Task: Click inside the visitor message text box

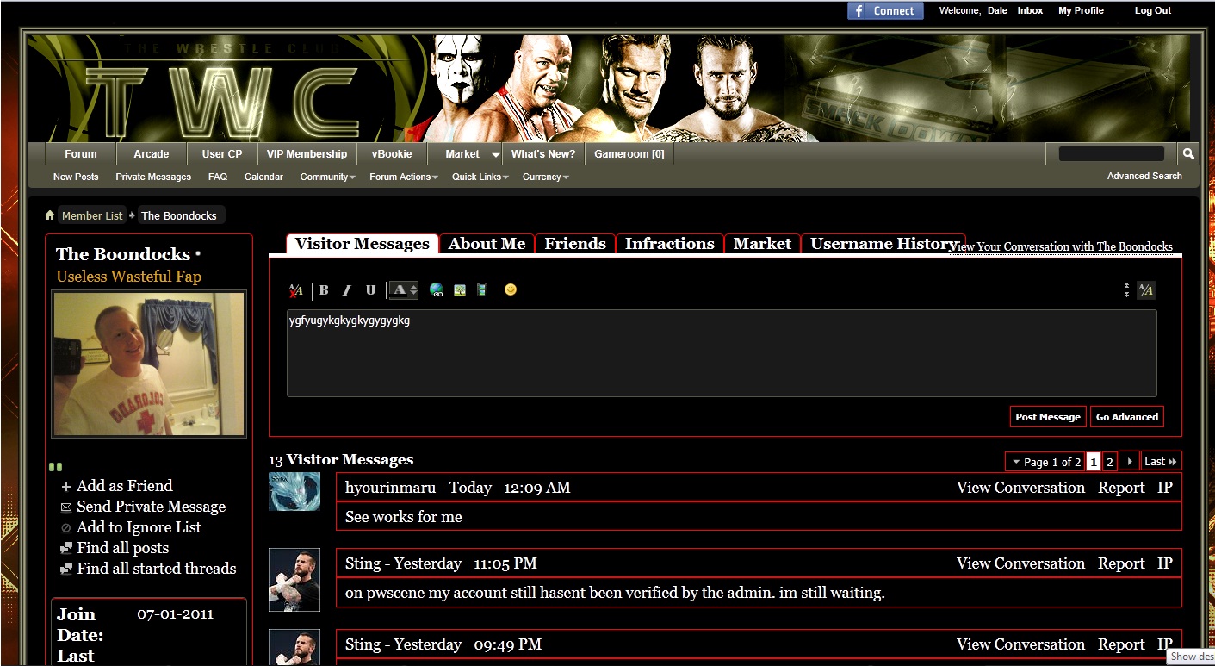Action: (721, 353)
